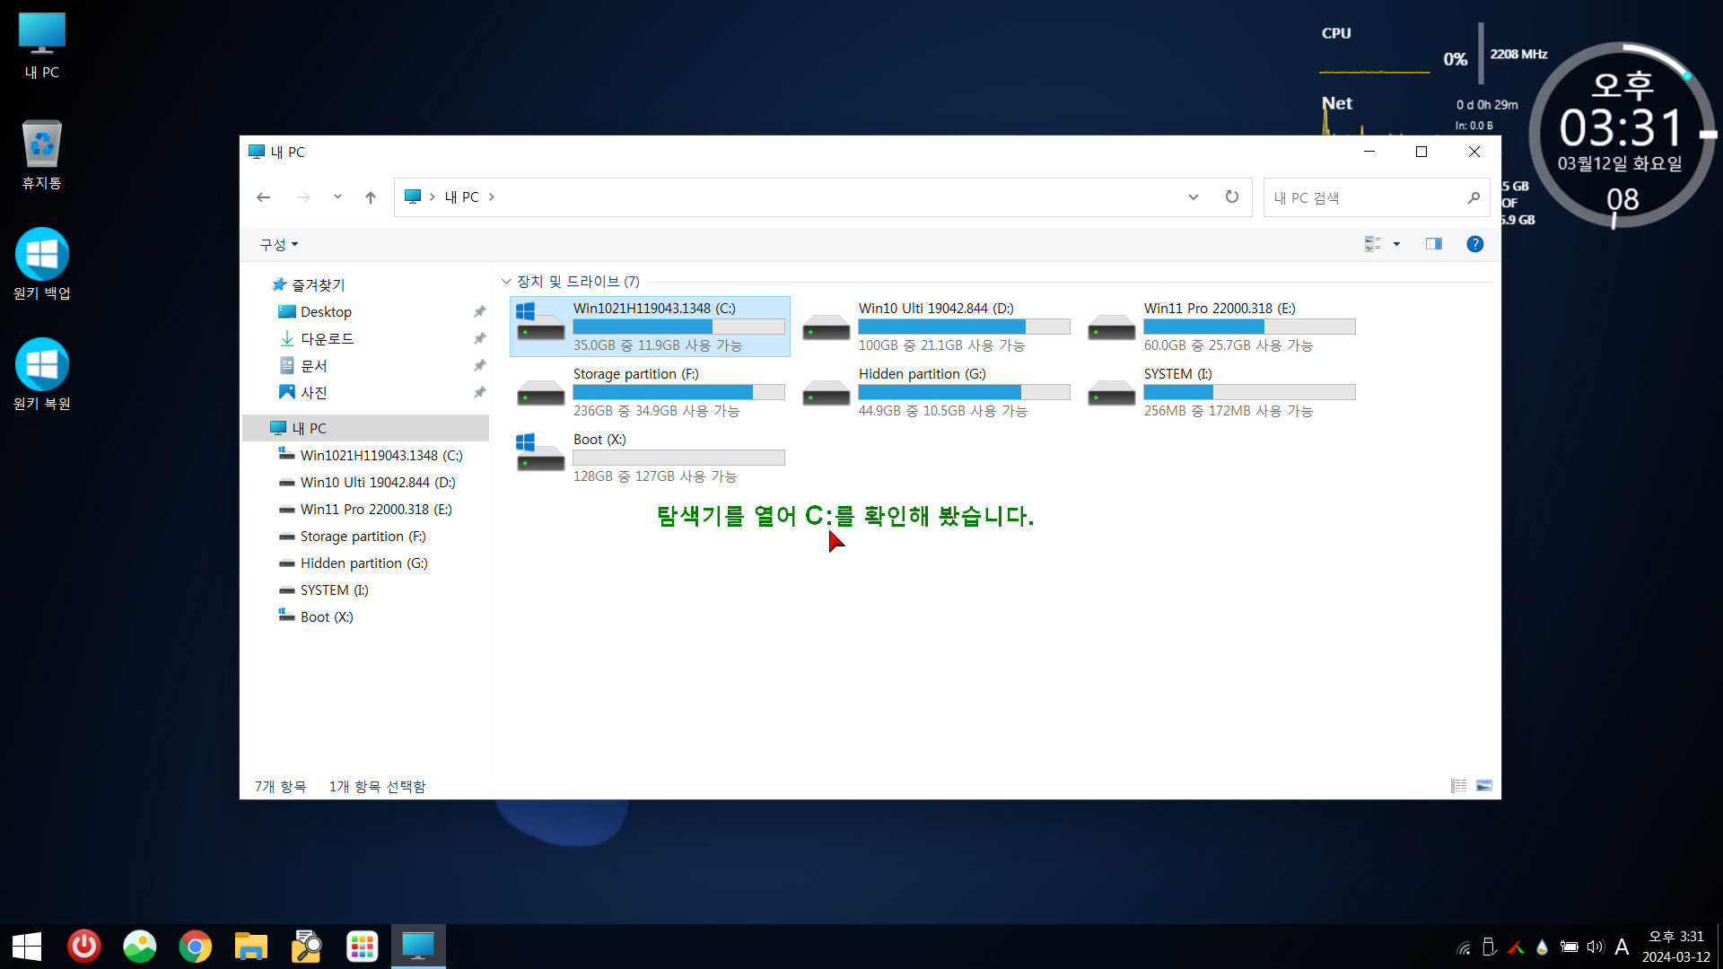
Task: Select drive Win11 Pro 22000.318 (E:) tile
Action: click(x=1220, y=327)
